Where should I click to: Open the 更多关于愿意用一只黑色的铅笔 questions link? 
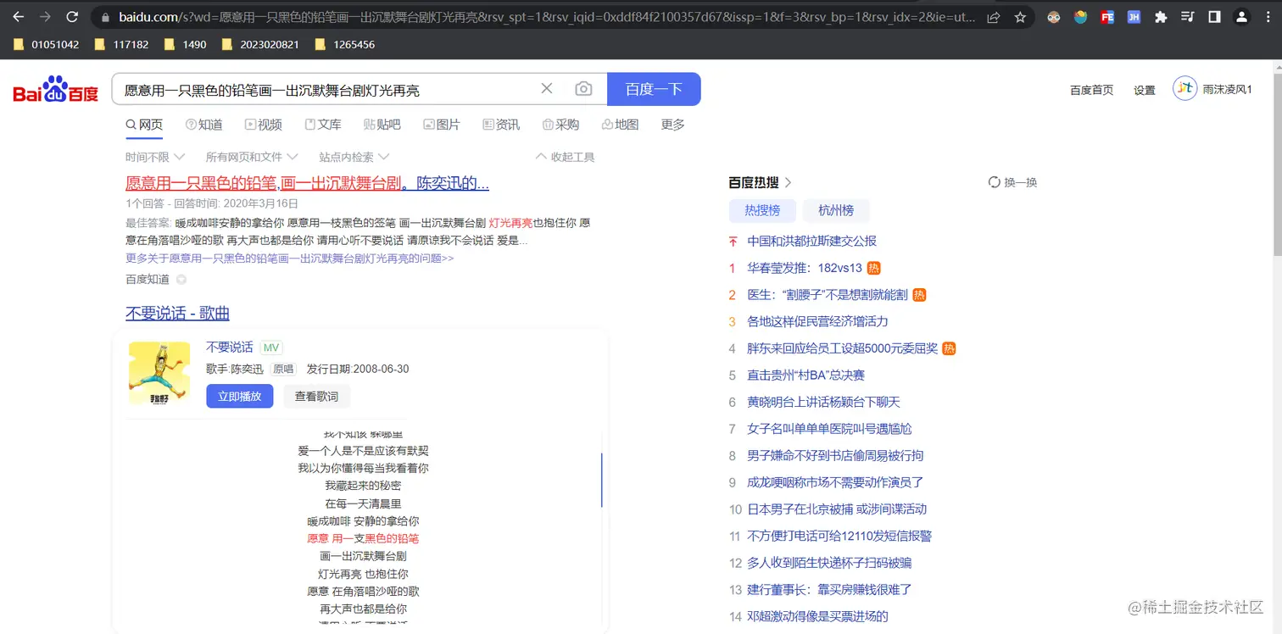289,259
